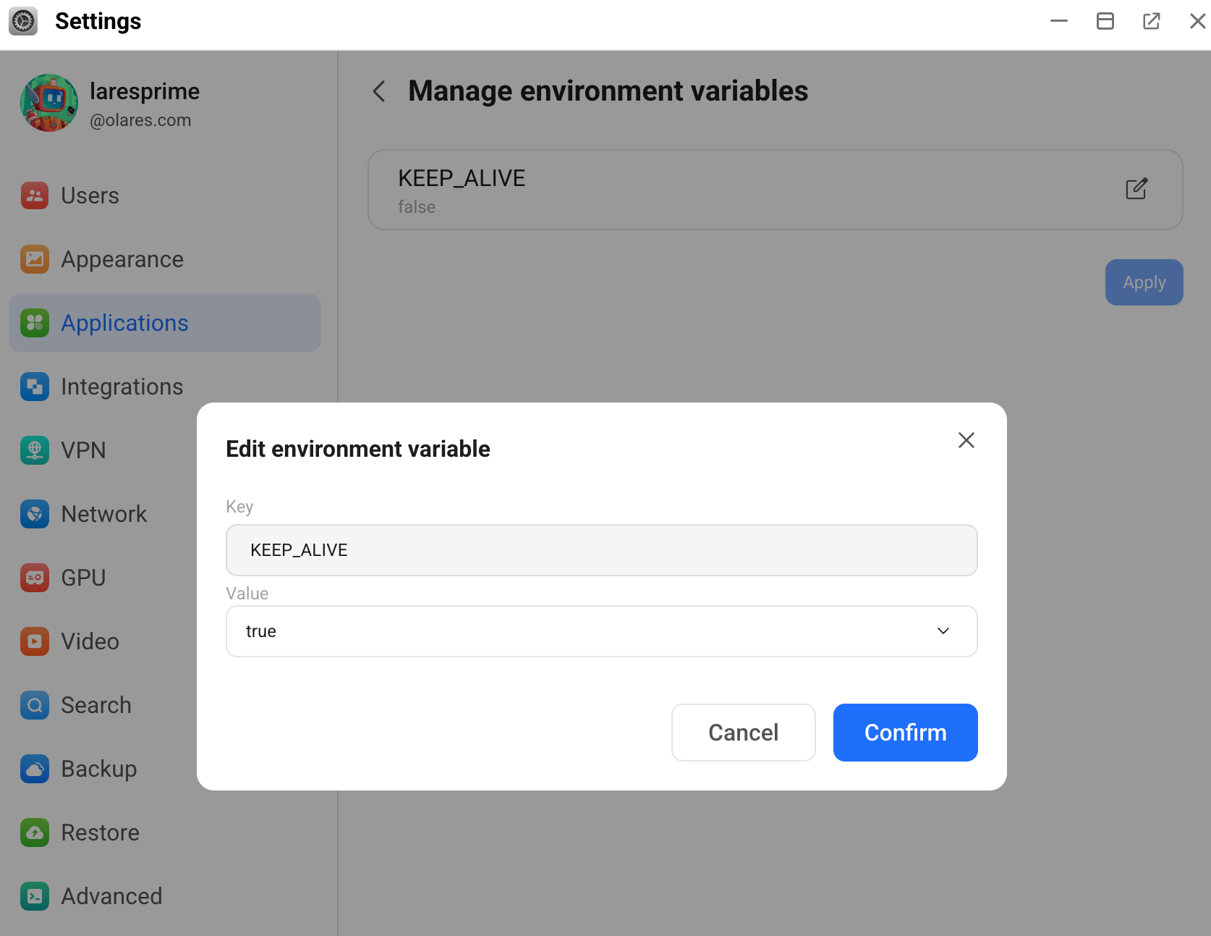Confirm the environment variable change
The image size is (1211, 936).
905,732
